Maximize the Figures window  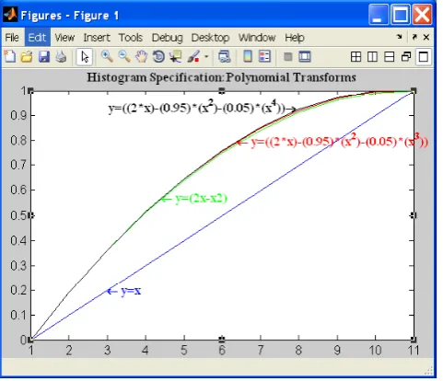401,15
